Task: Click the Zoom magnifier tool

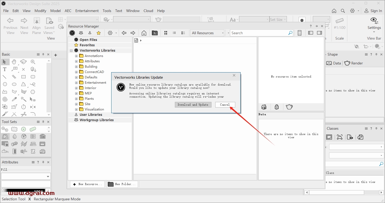Action: point(33,62)
